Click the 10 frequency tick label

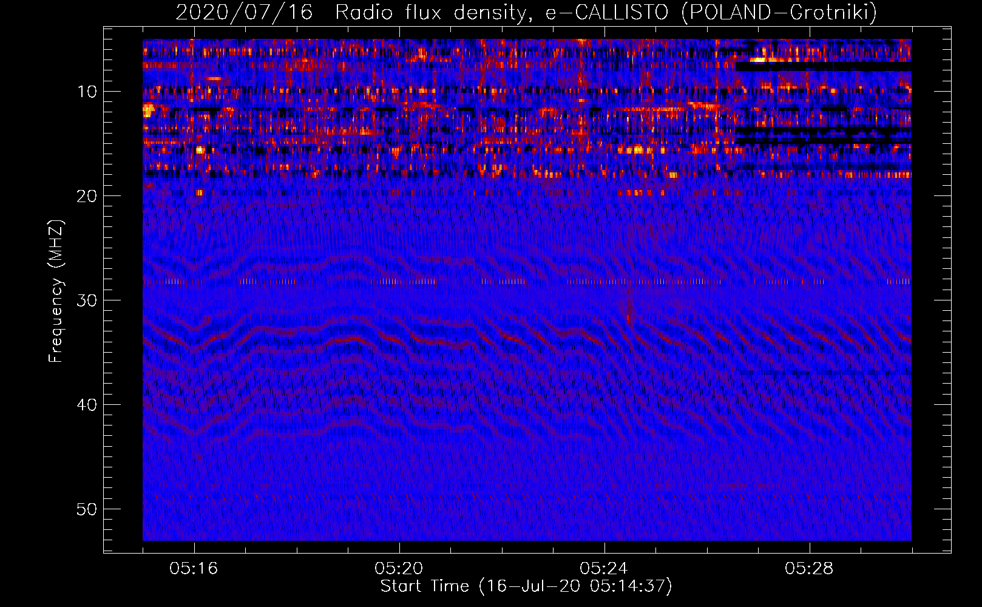pyautogui.click(x=87, y=92)
